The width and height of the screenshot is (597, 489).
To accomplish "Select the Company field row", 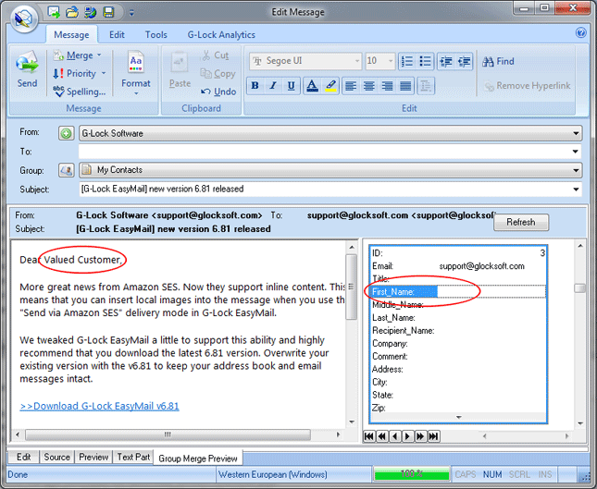I will pyautogui.click(x=458, y=343).
